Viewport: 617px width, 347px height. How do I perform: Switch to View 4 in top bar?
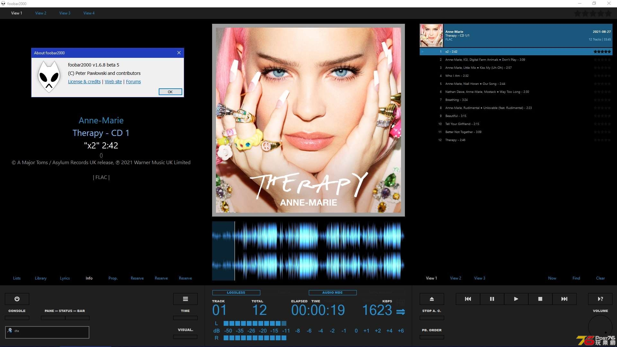point(89,13)
